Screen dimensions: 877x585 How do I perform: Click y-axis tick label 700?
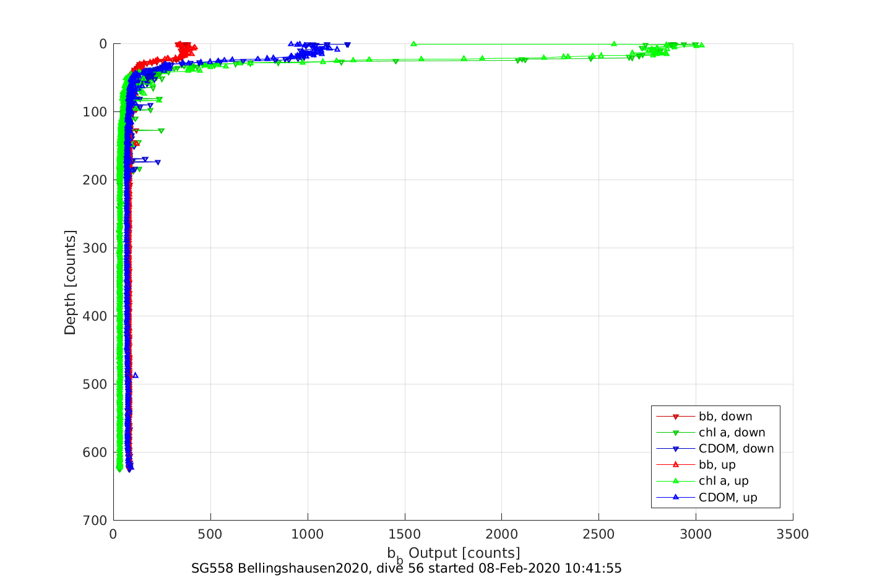click(x=96, y=521)
